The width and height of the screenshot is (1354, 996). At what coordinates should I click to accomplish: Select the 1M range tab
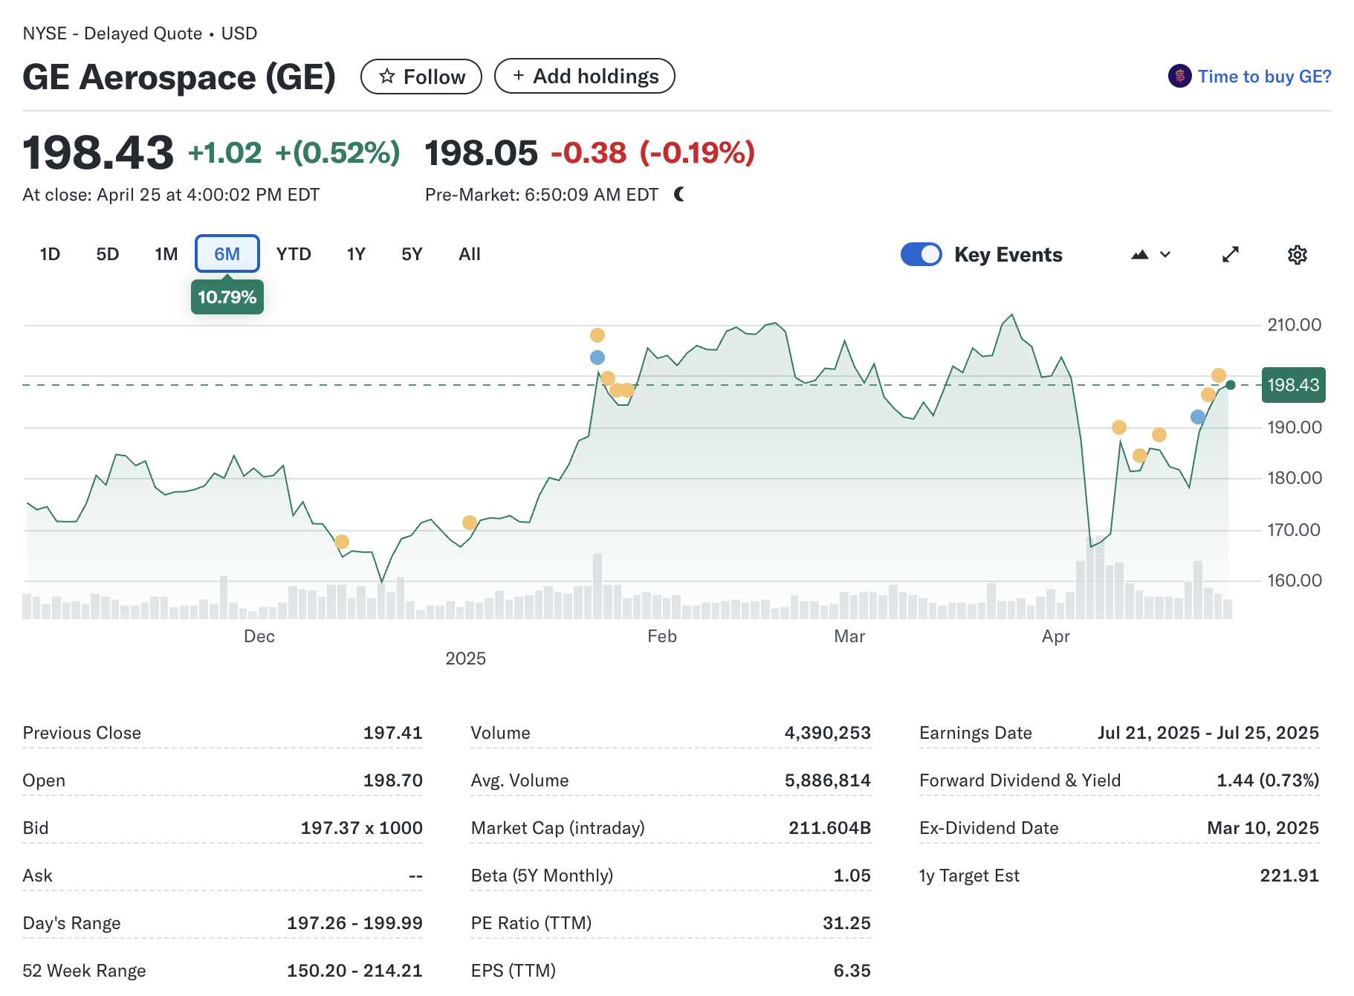click(166, 254)
